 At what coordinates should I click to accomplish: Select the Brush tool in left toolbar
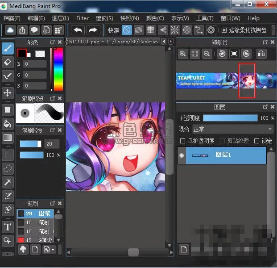[8, 48]
